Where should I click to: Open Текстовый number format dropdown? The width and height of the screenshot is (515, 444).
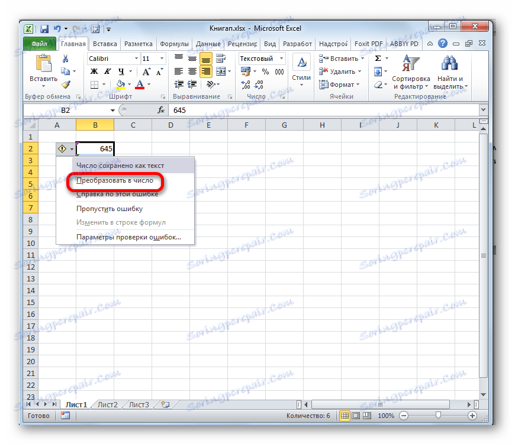pos(281,59)
